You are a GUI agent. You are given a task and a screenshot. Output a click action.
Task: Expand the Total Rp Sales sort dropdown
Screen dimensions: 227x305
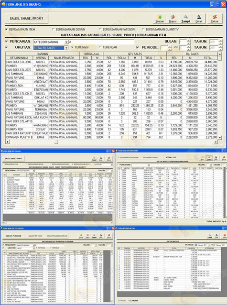point(66,48)
